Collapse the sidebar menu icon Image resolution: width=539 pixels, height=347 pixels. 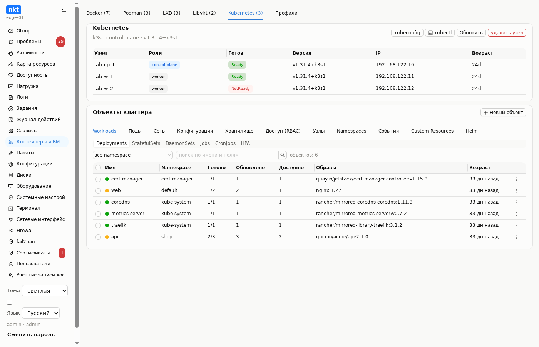click(x=64, y=10)
